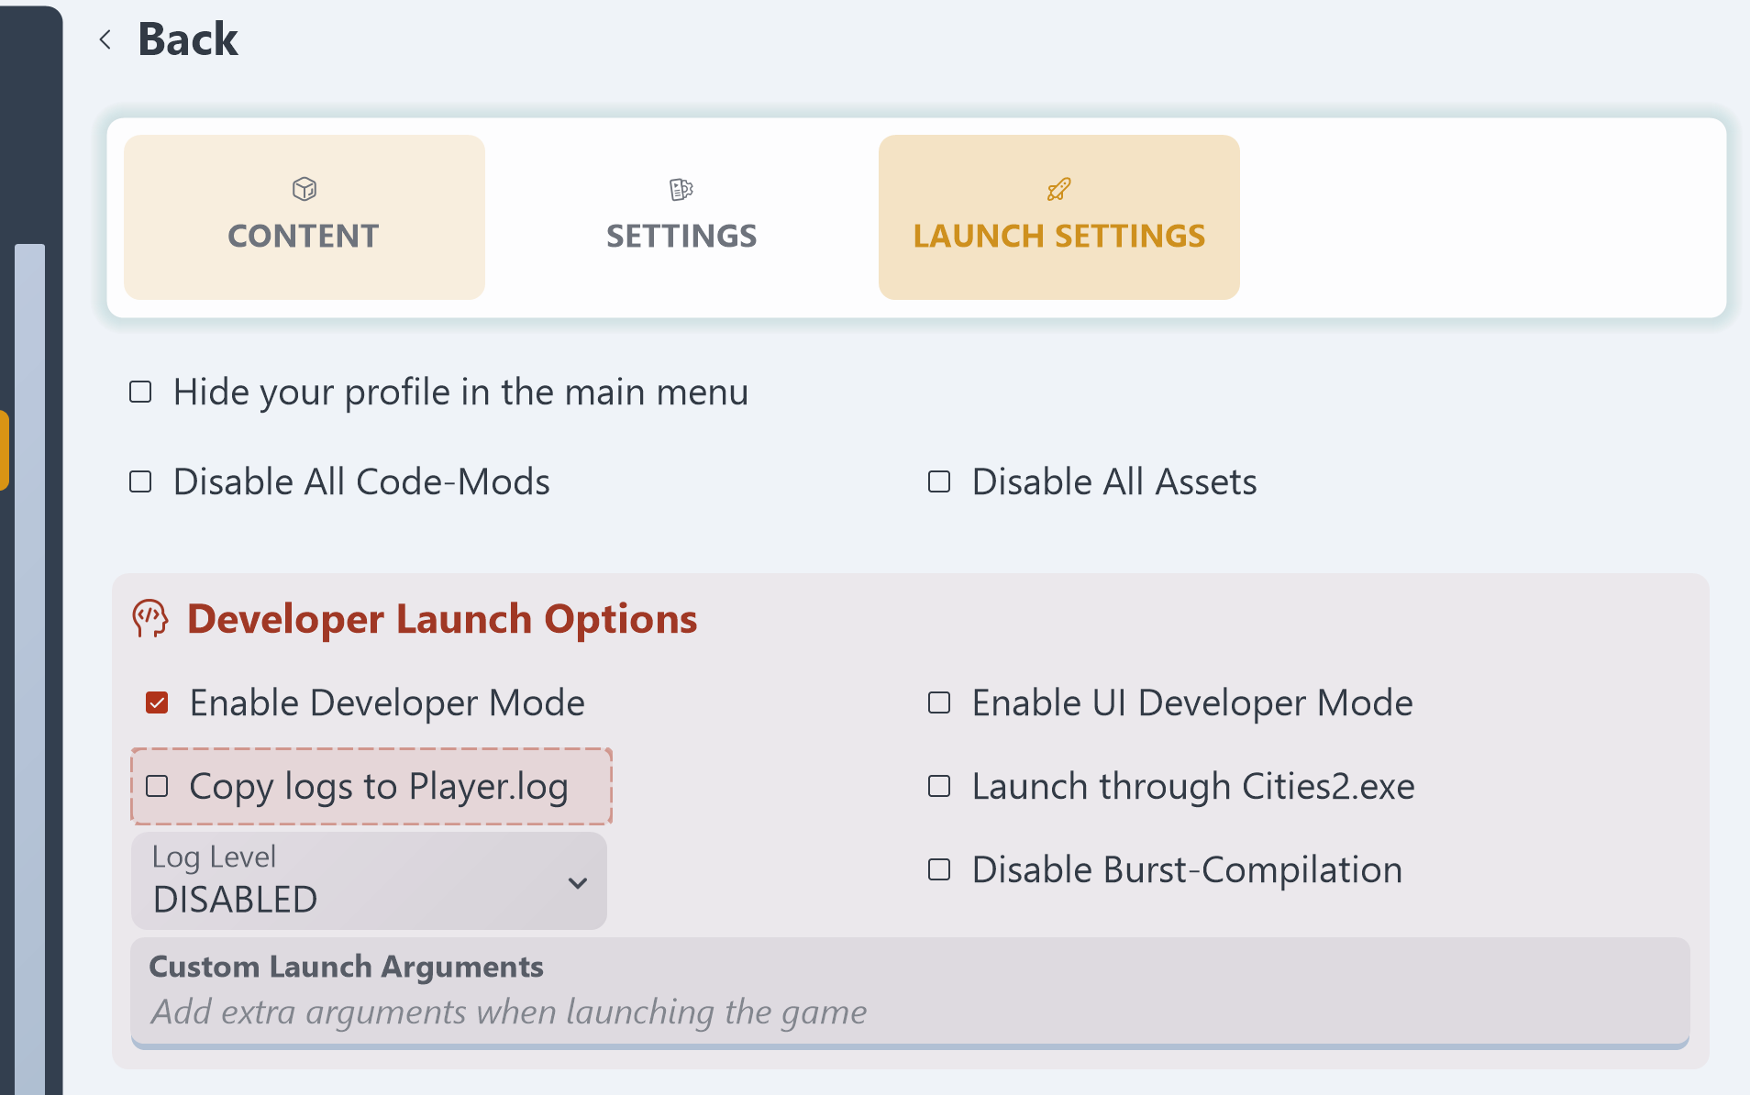1750x1095 pixels.
Task: Click the back arrow chevron icon
Action: (x=105, y=39)
